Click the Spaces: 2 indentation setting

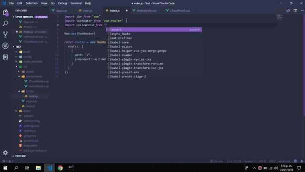250,161
